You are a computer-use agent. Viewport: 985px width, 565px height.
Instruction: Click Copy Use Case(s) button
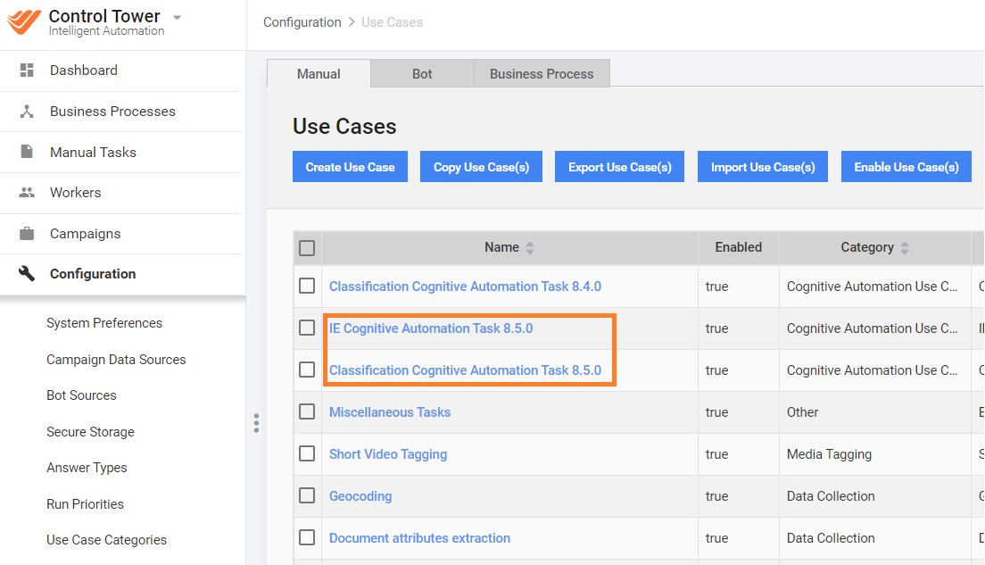(481, 167)
